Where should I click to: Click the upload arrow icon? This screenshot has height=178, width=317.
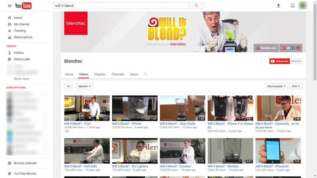click(x=278, y=6)
